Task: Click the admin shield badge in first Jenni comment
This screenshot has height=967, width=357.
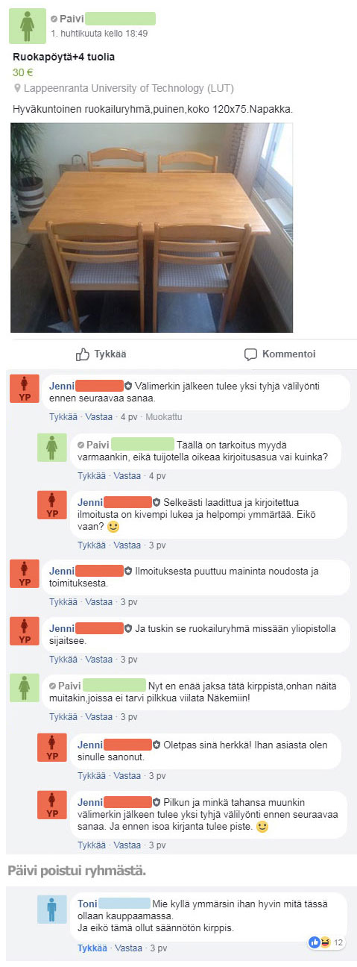Action: (128, 387)
